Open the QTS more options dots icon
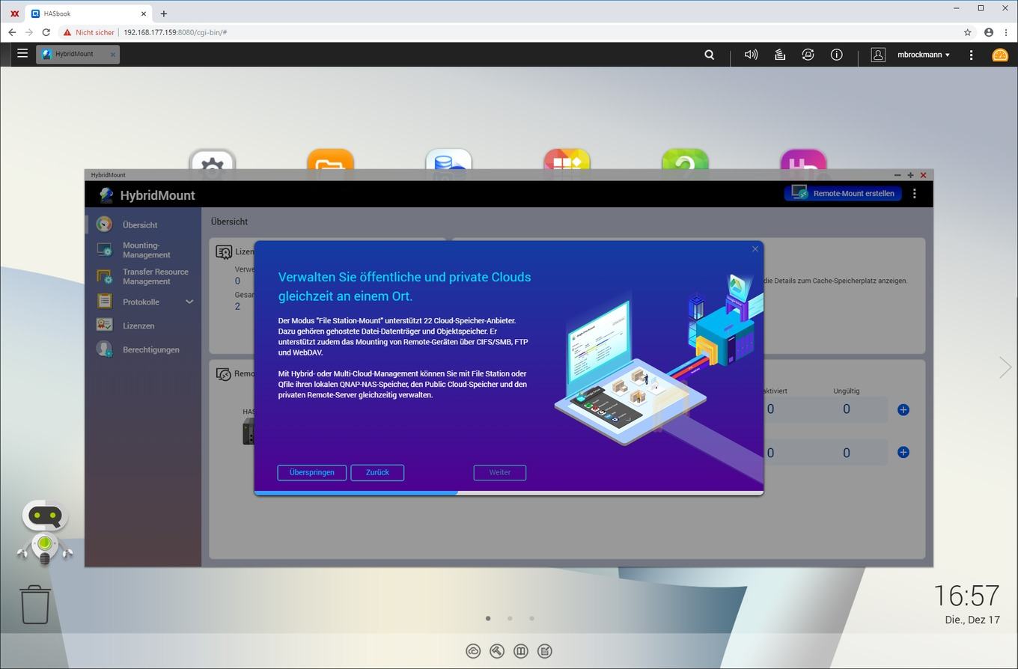The height and width of the screenshot is (669, 1018). pyautogui.click(x=971, y=55)
